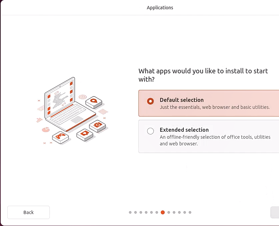Screen dimensions: 279x226
Task: Click the second progress indicator dot
Action: pyautogui.click(x=135, y=212)
